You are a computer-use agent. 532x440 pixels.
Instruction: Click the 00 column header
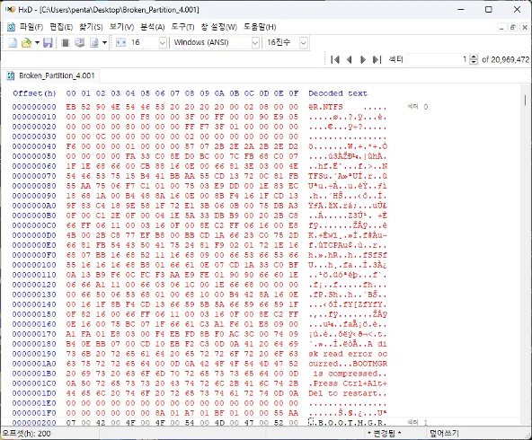(x=71, y=93)
